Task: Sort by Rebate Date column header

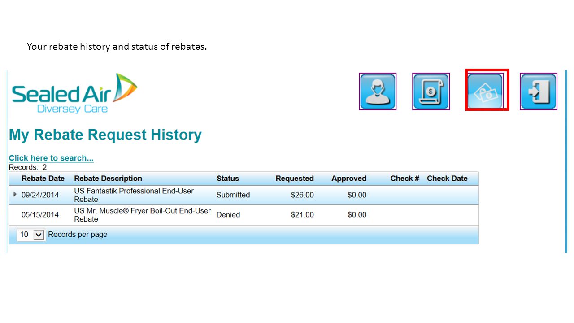Action: (43, 178)
